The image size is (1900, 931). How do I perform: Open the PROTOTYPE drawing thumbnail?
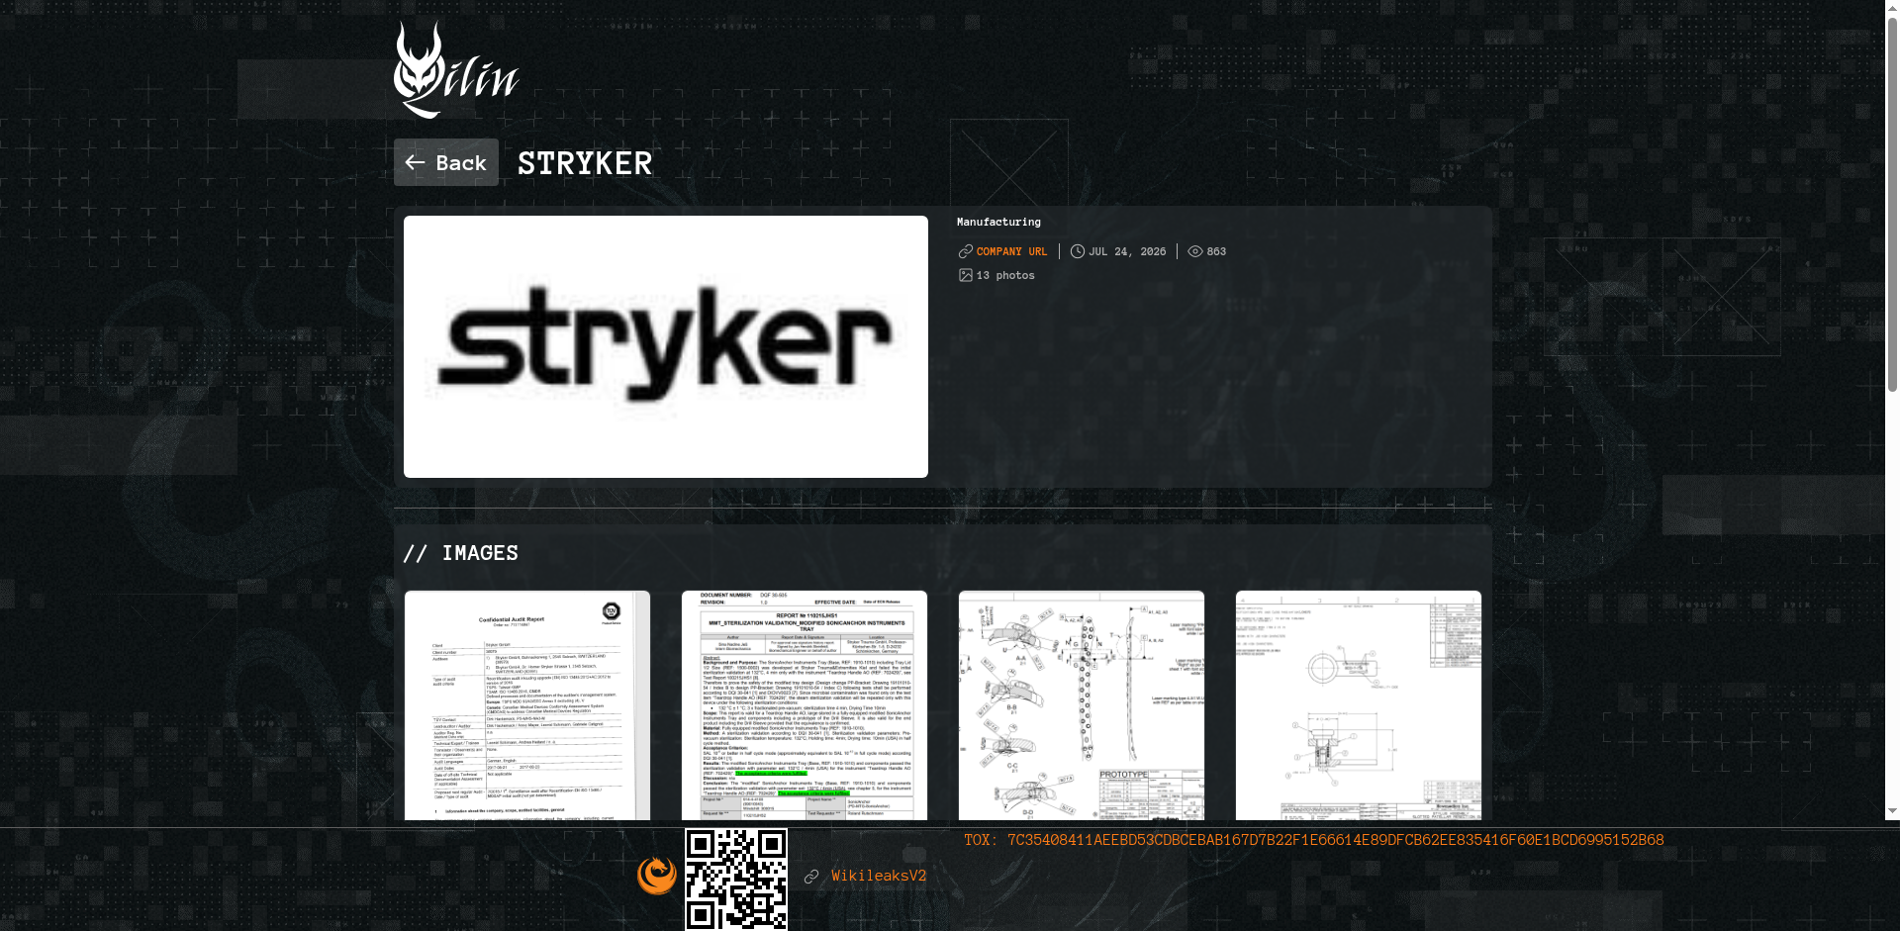(1082, 705)
